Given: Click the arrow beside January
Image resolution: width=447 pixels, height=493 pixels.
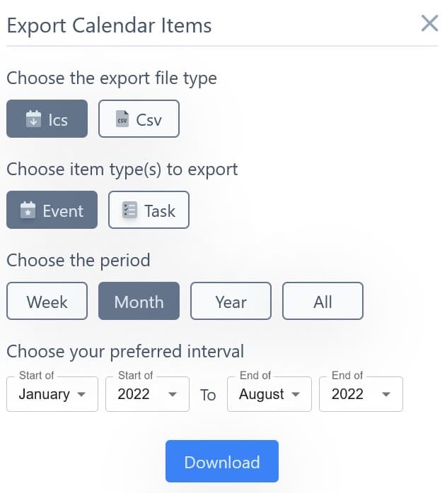Looking at the screenshot, I should pos(81,394).
